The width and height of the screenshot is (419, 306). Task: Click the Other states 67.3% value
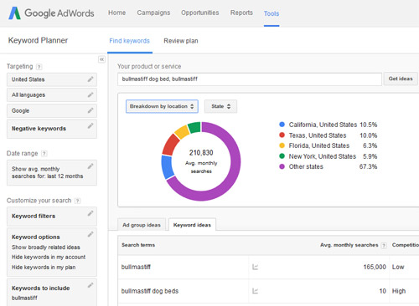[368, 166]
